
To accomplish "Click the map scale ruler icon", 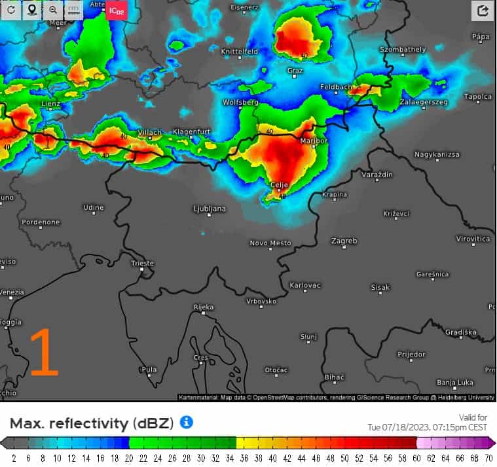I will (73, 10).
